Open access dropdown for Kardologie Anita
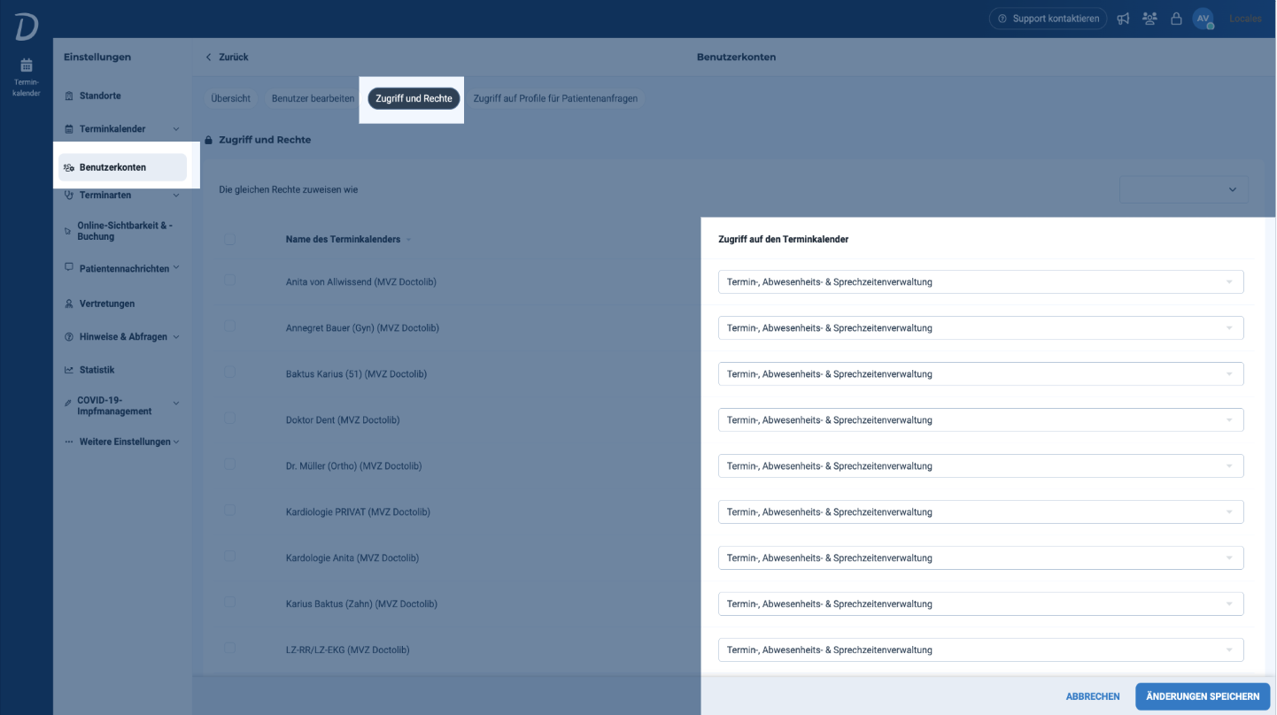Image resolution: width=1277 pixels, height=715 pixels. pos(980,558)
